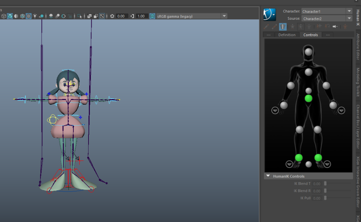The height and width of the screenshot is (222, 361).
Task: Click the exposure value field 0.00
Action: pyautogui.click(x=122, y=16)
